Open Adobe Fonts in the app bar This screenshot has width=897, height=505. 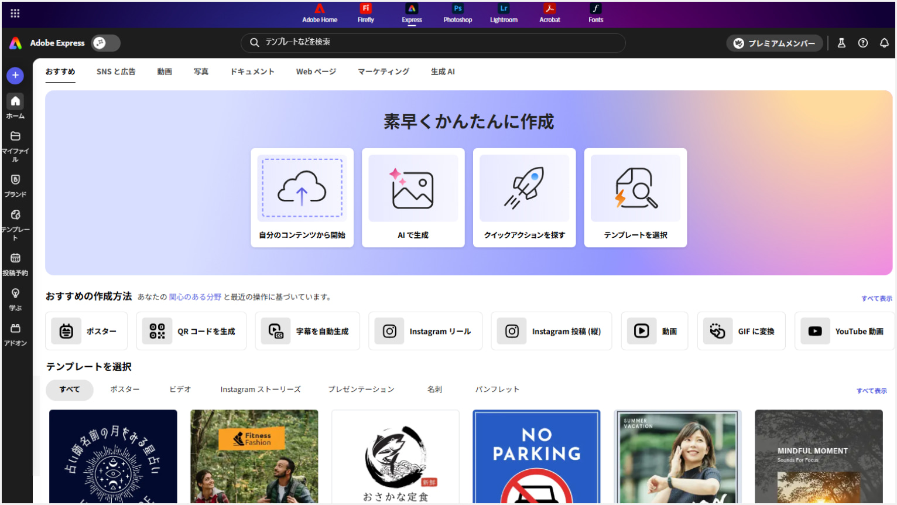595,13
